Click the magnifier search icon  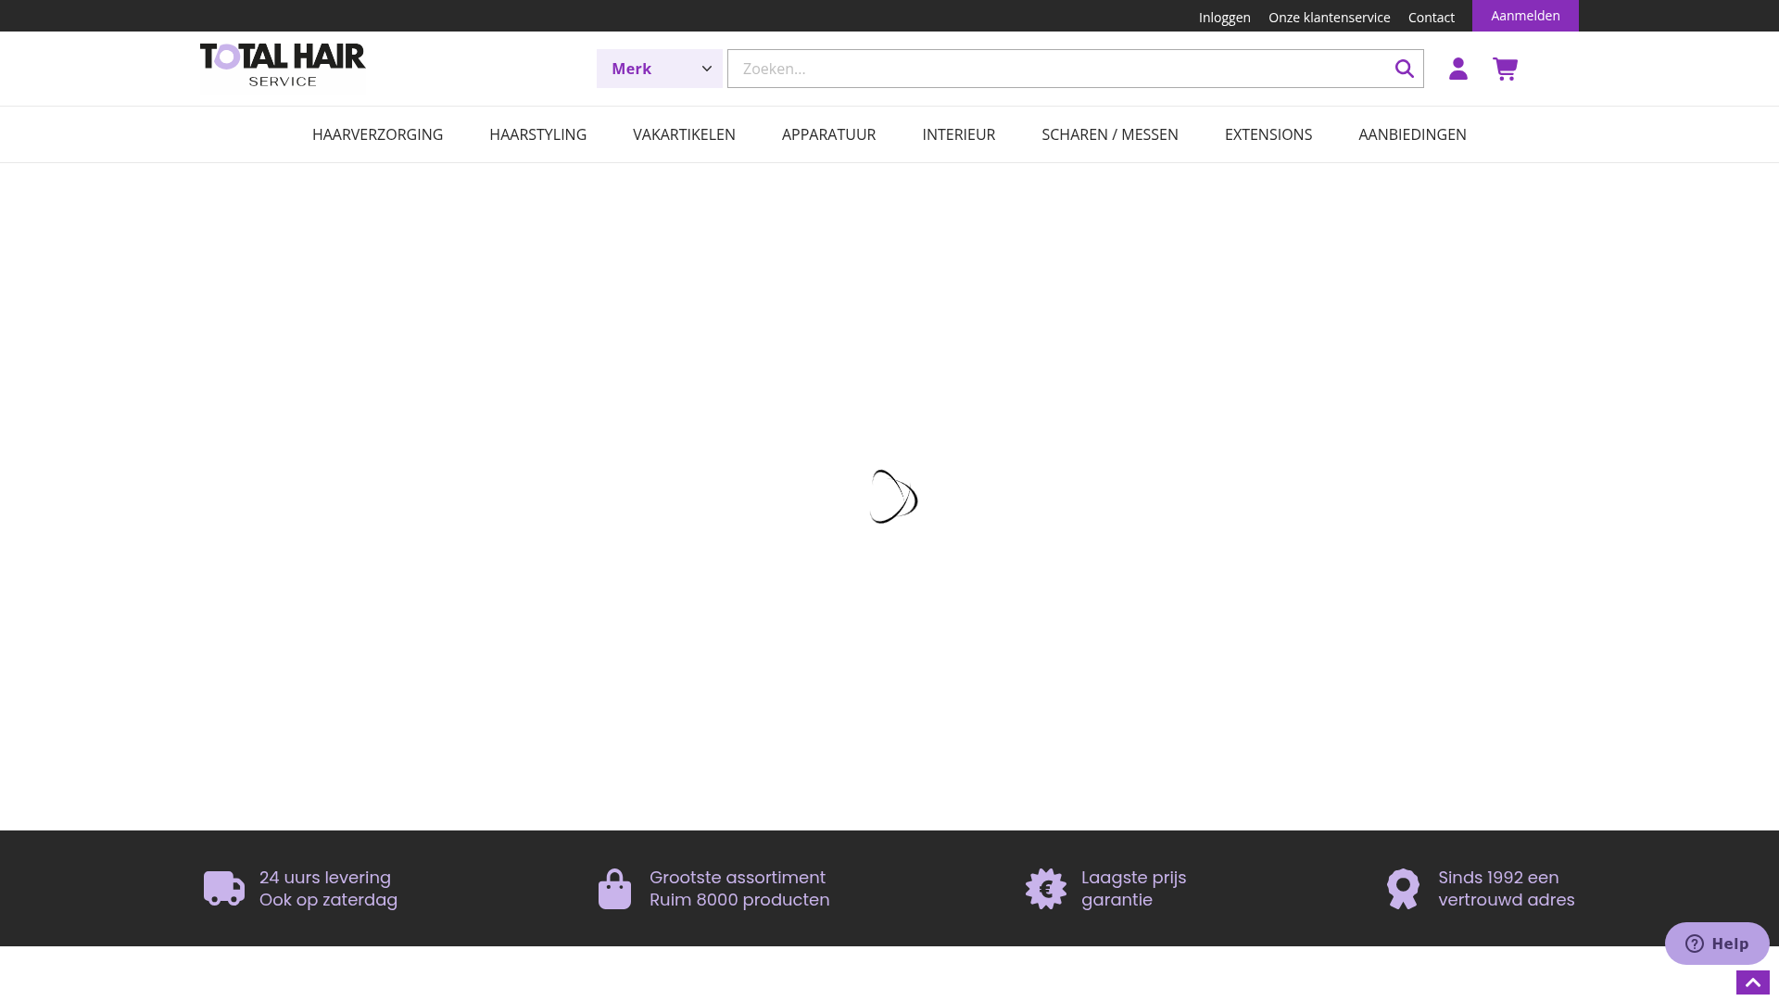[x=1405, y=69]
